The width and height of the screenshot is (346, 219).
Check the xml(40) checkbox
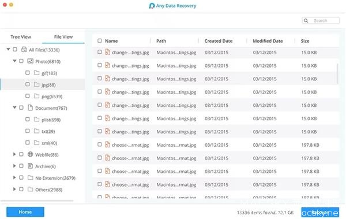[x=27, y=143]
